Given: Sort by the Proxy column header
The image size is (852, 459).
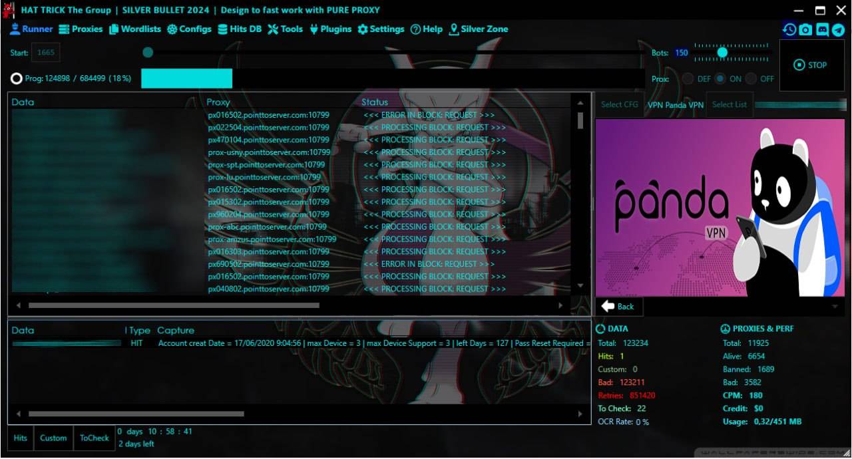Looking at the screenshot, I should coord(218,102).
